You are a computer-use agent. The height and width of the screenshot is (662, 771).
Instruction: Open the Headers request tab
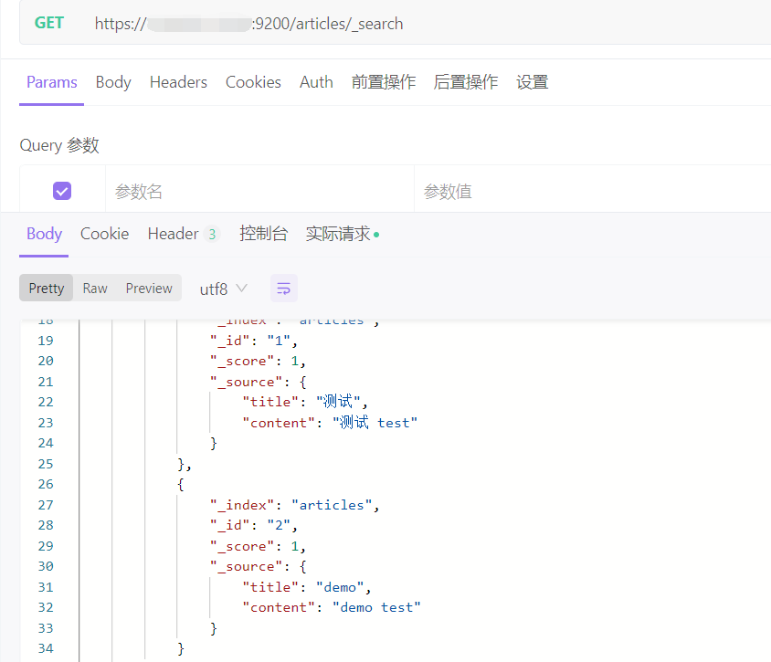tap(178, 82)
